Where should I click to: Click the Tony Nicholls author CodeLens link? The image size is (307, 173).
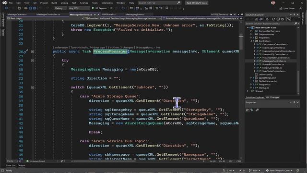tap(88, 48)
